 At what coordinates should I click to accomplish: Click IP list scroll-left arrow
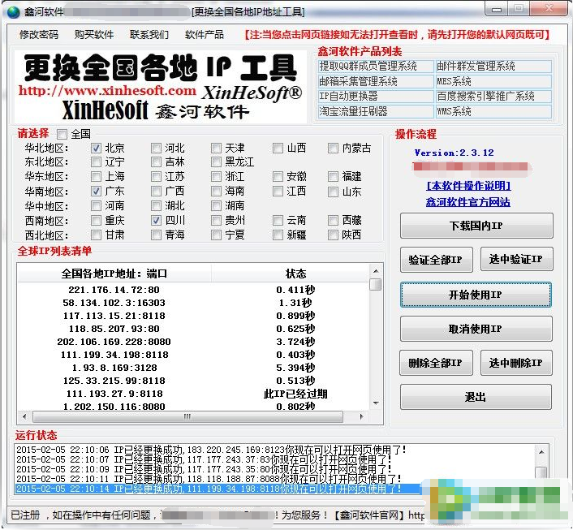(24, 416)
